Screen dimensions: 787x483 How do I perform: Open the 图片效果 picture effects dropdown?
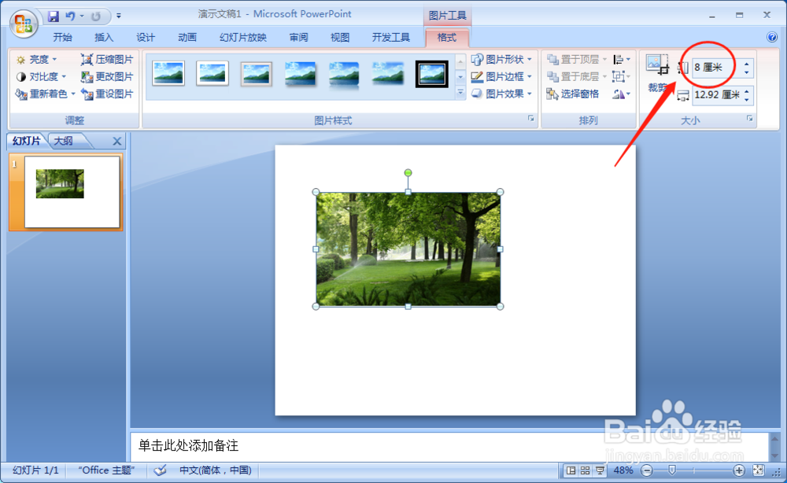(x=502, y=94)
